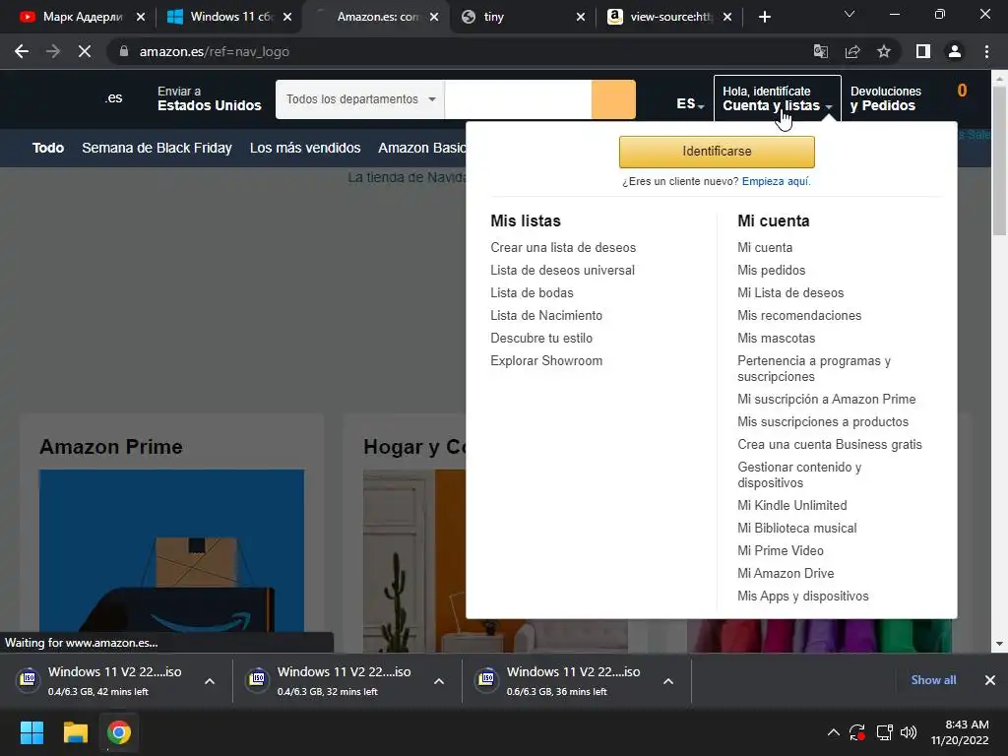This screenshot has height=756, width=1008.
Task: Open Devoluciones y Pedidos
Action: click(x=885, y=98)
